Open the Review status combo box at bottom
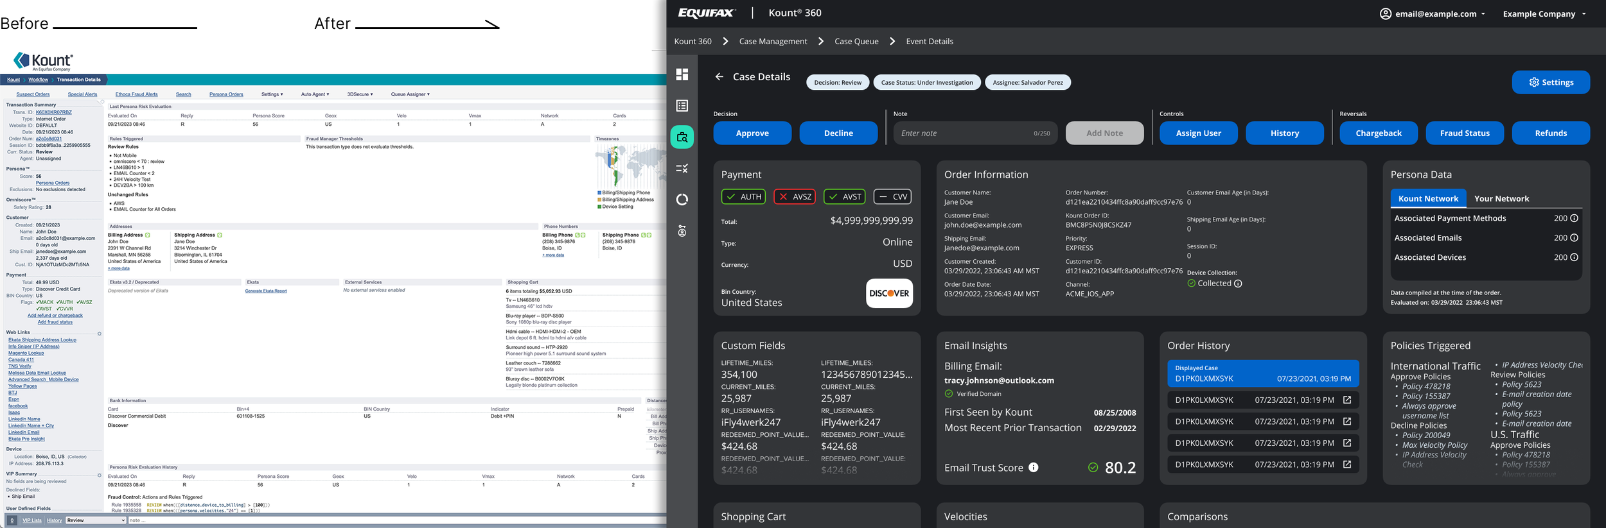This screenshot has height=528, width=1606. [x=96, y=520]
